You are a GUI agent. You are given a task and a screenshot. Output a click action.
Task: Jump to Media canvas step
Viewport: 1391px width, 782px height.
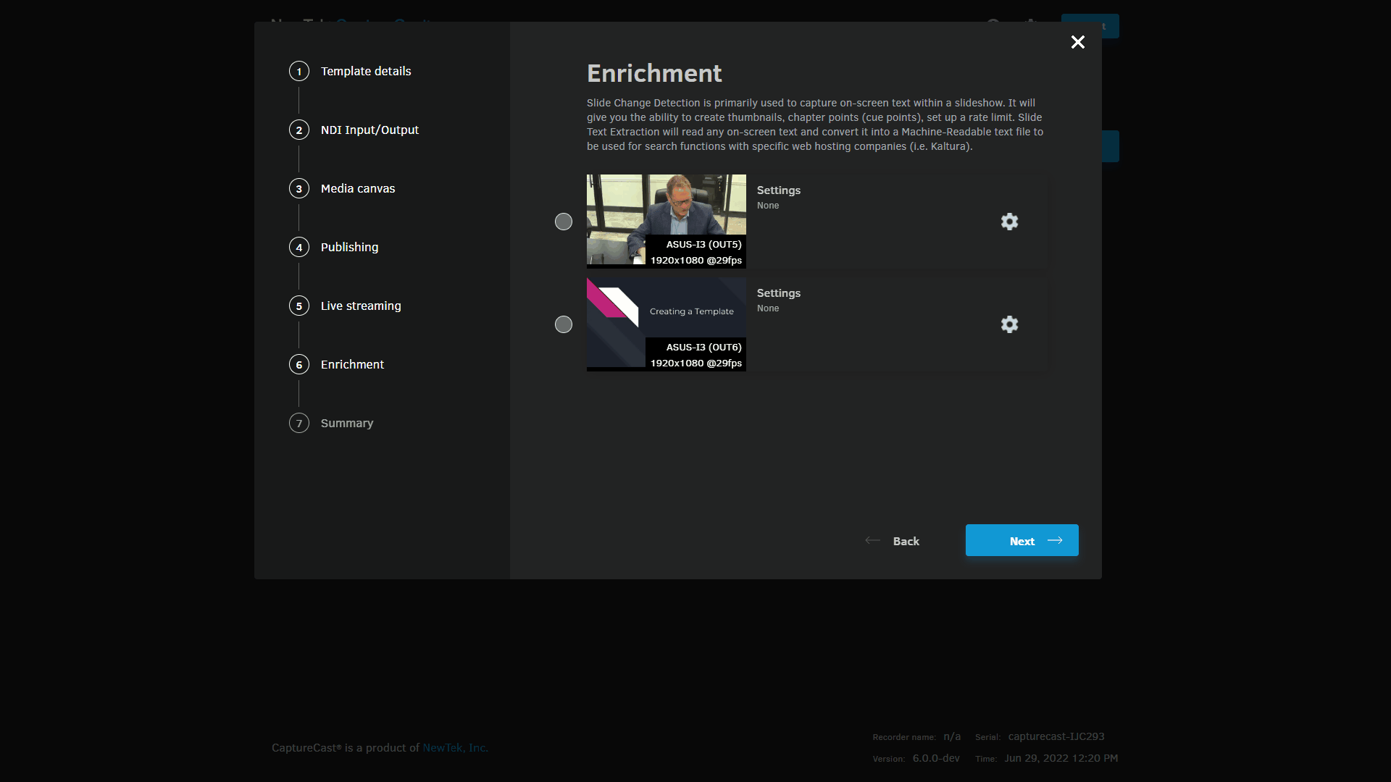[x=358, y=188]
